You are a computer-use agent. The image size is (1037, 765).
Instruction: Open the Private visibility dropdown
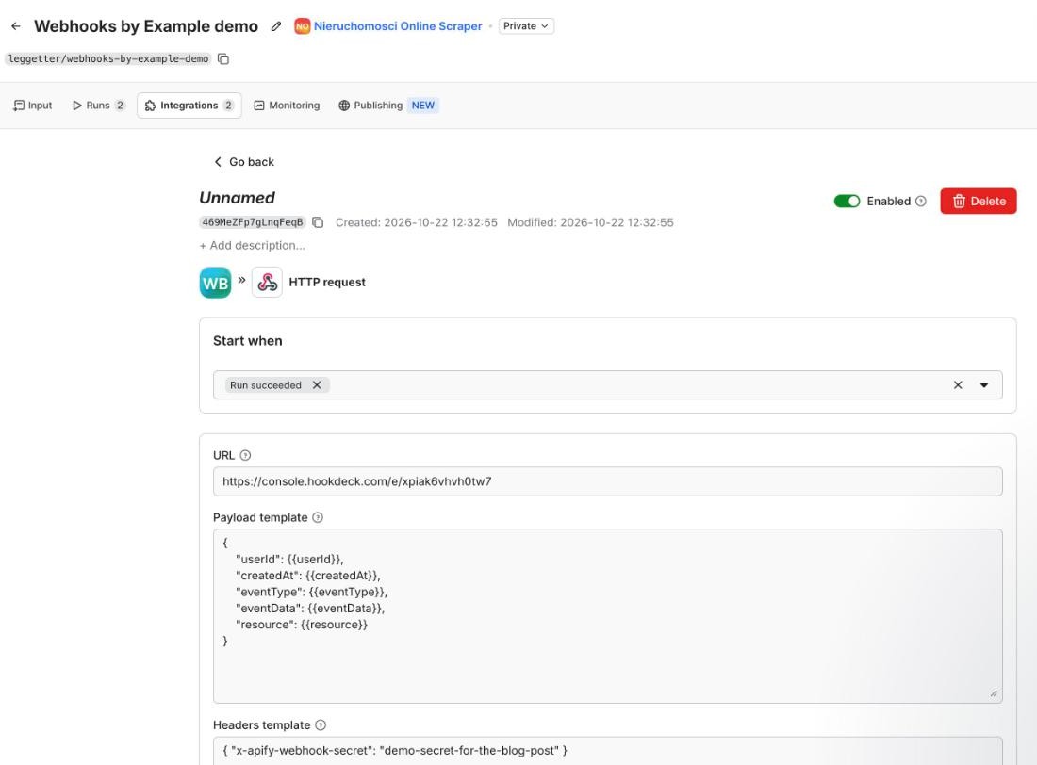click(526, 26)
